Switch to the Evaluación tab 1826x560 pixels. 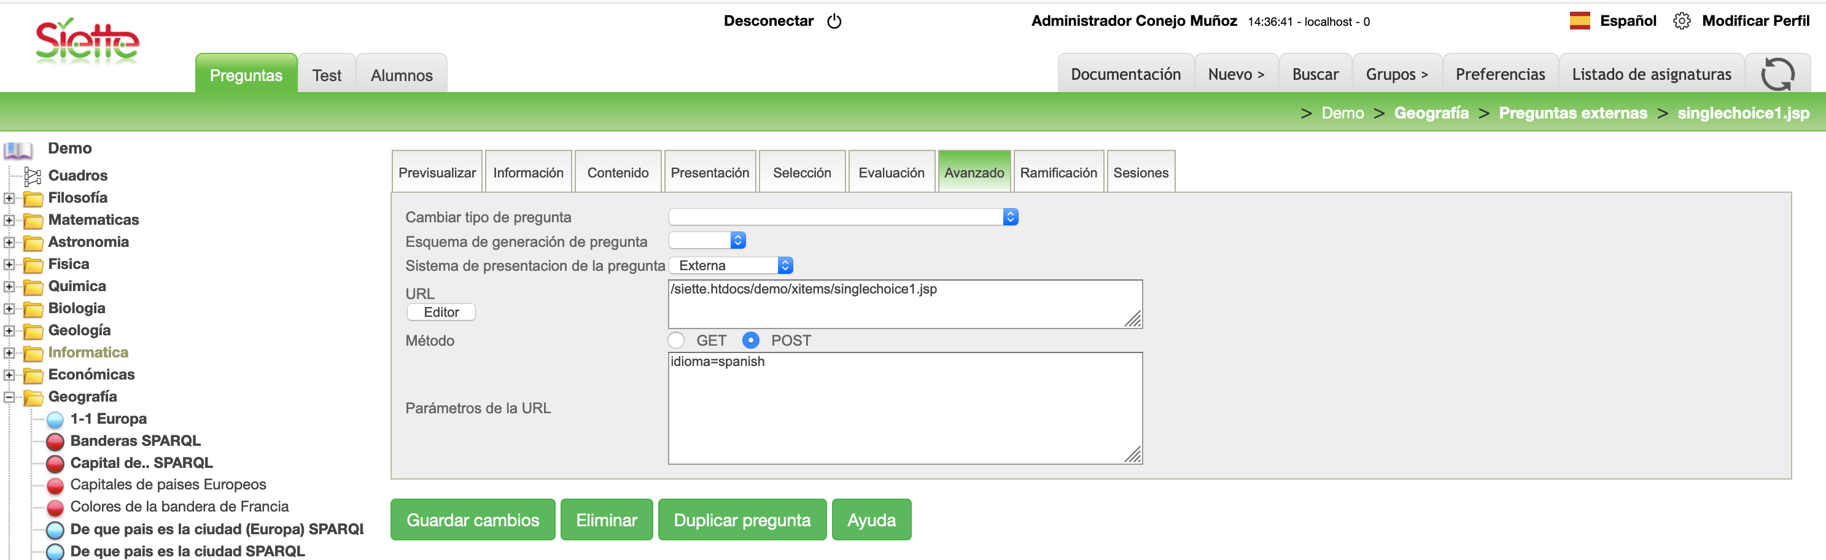click(x=891, y=173)
